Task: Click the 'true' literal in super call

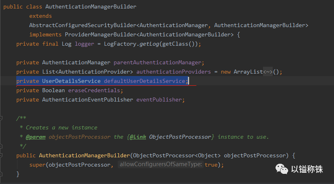Action: tap(211, 165)
